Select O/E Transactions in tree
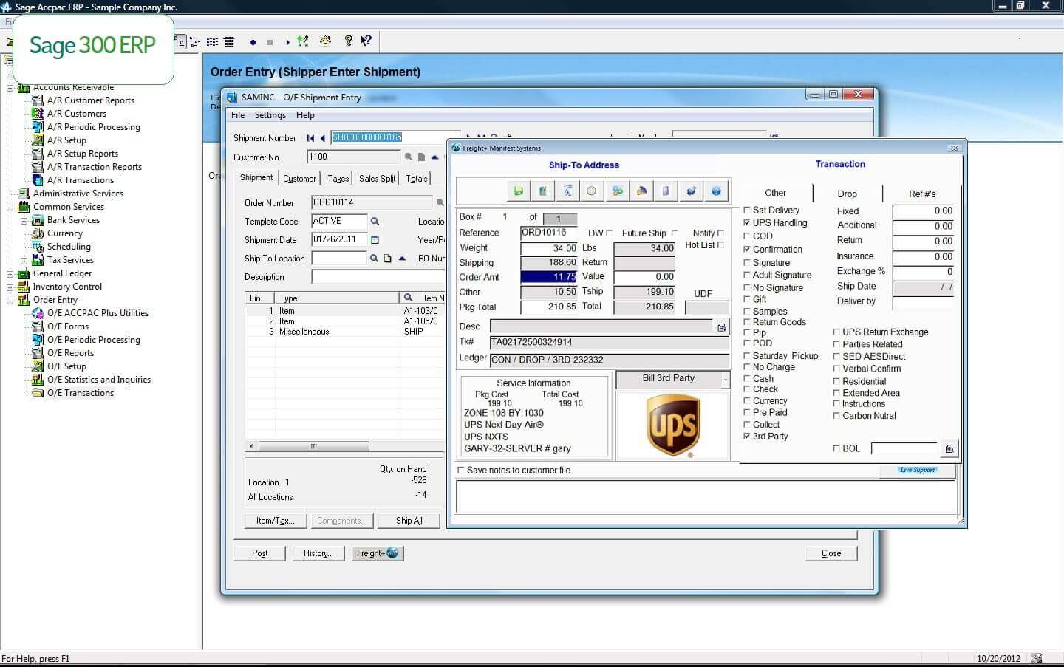This screenshot has height=667, width=1064. point(81,393)
